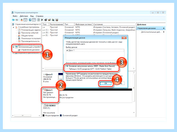
Task: Expand Дополнительные действия arrow
Action: point(164,32)
